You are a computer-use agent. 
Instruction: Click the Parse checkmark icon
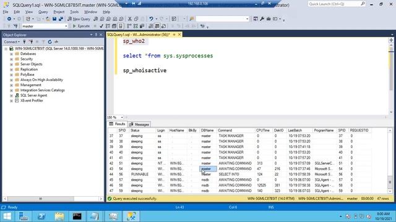101,26
